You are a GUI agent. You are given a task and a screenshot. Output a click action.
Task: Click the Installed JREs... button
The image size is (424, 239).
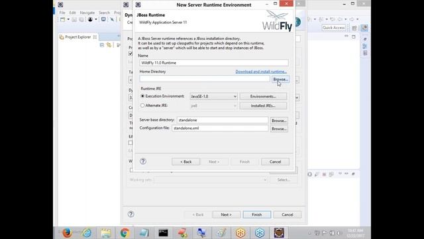click(x=263, y=106)
